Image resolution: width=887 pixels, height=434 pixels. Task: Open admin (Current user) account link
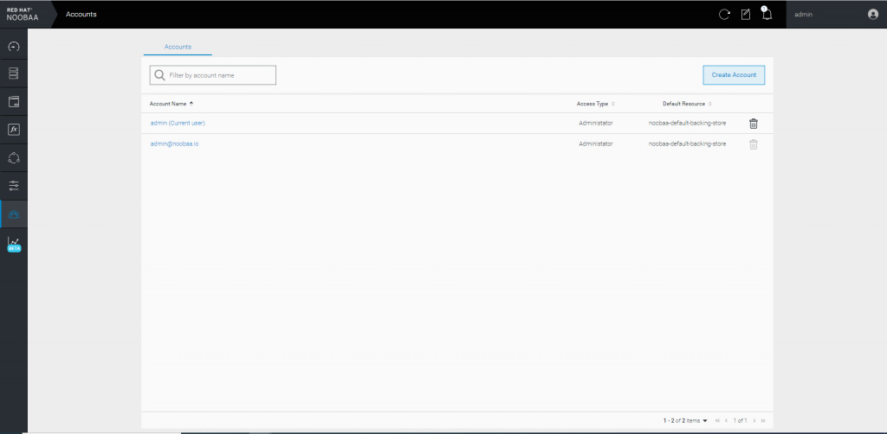(x=178, y=123)
